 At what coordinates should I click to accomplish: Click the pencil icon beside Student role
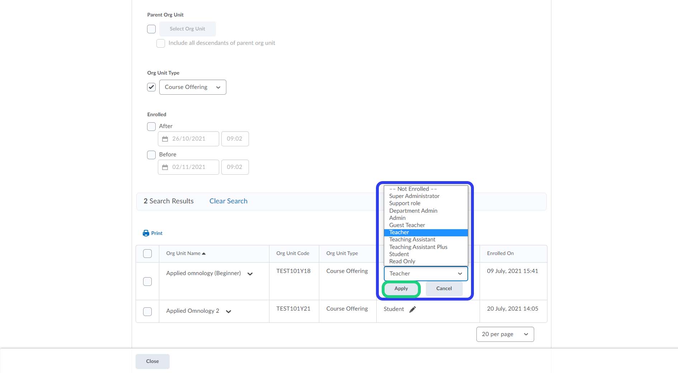tap(413, 309)
